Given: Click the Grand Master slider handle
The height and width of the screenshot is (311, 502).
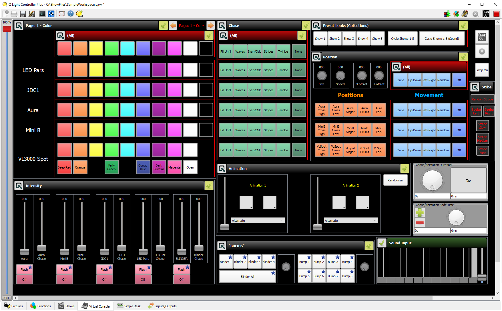Looking at the screenshot, I should (7, 29).
